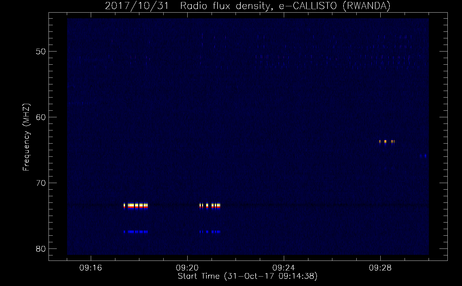Select the 09:20 time tick label
The width and height of the screenshot is (462, 286).
click(x=187, y=268)
